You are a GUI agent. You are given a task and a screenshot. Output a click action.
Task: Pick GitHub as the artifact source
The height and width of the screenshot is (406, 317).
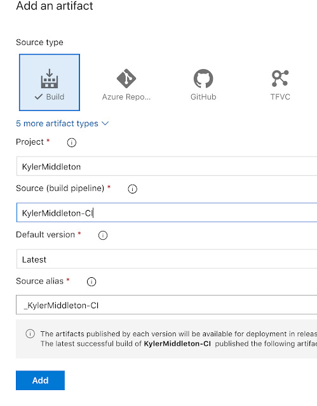(x=203, y=84)
